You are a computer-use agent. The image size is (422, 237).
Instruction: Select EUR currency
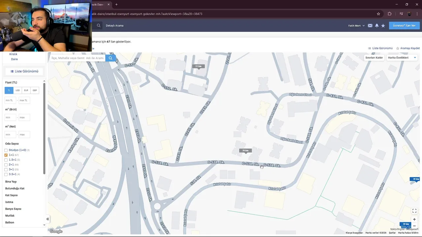click(x=26, y=90)
